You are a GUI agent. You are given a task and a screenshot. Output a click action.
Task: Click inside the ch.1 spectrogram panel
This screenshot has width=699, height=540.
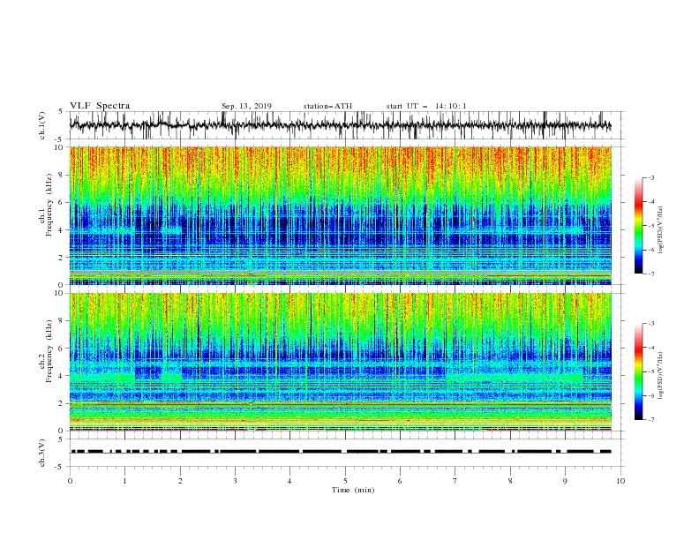tap(340, 215)
